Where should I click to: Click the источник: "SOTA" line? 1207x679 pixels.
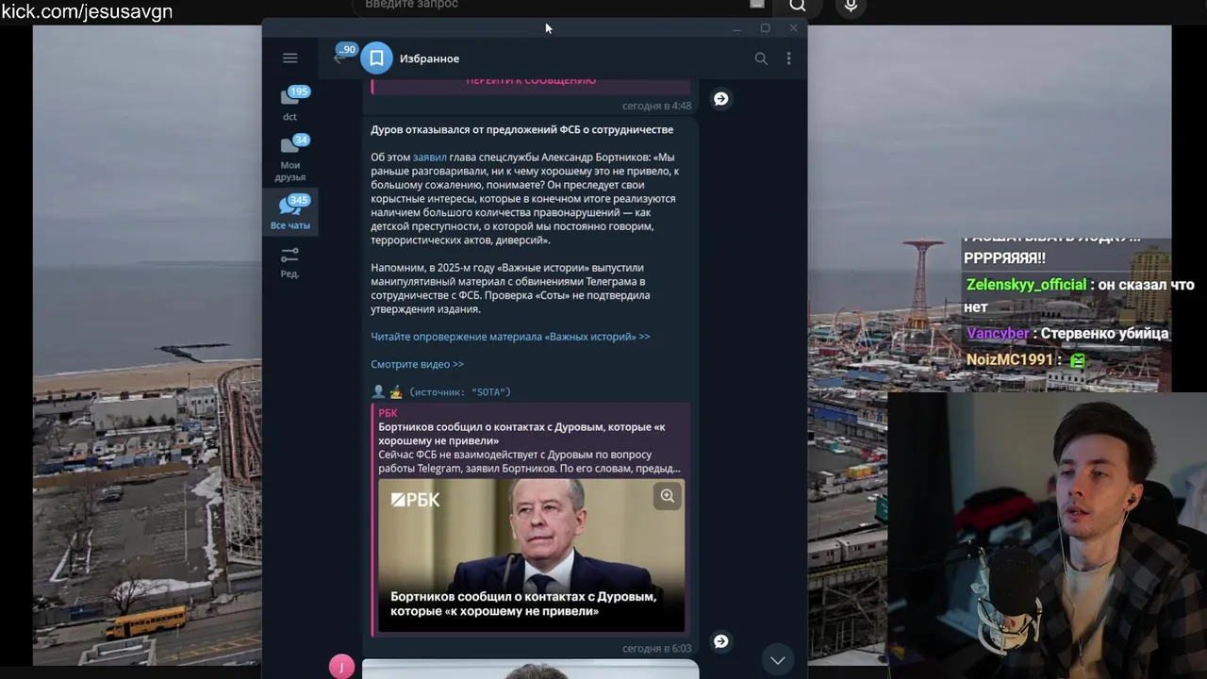point(459,391)
